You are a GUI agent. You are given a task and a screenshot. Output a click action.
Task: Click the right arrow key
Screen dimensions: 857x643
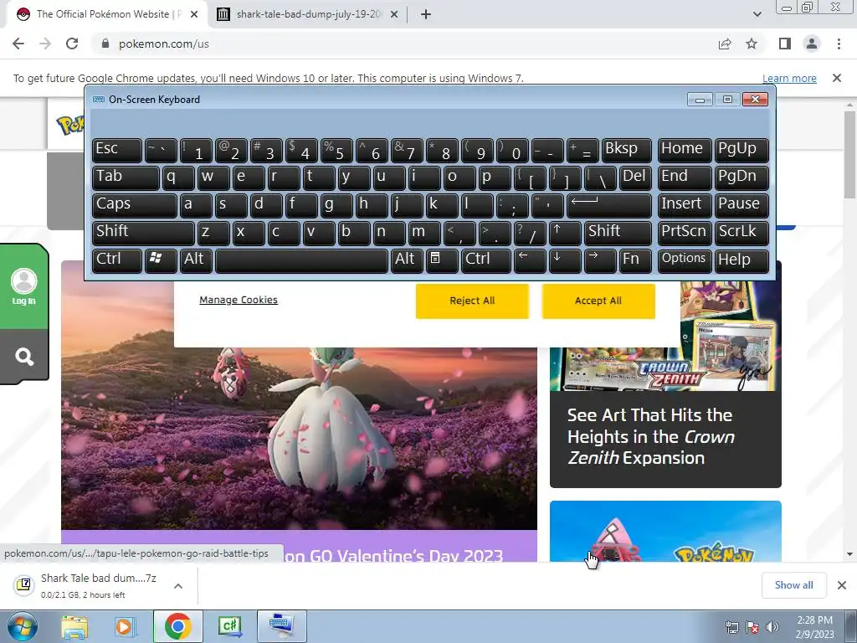pyautogui.click(x=600, y=260)
